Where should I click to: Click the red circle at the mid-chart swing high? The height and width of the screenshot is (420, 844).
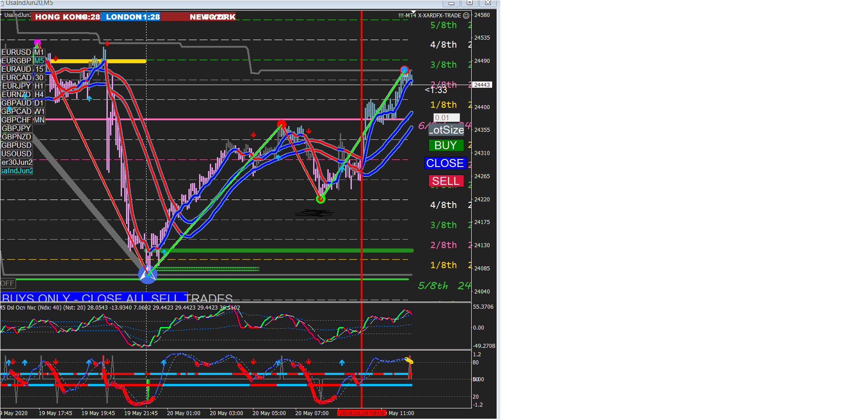(x=281, y=124)
